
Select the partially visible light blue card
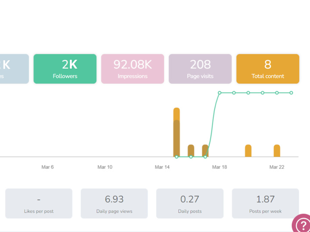(14, 69)
